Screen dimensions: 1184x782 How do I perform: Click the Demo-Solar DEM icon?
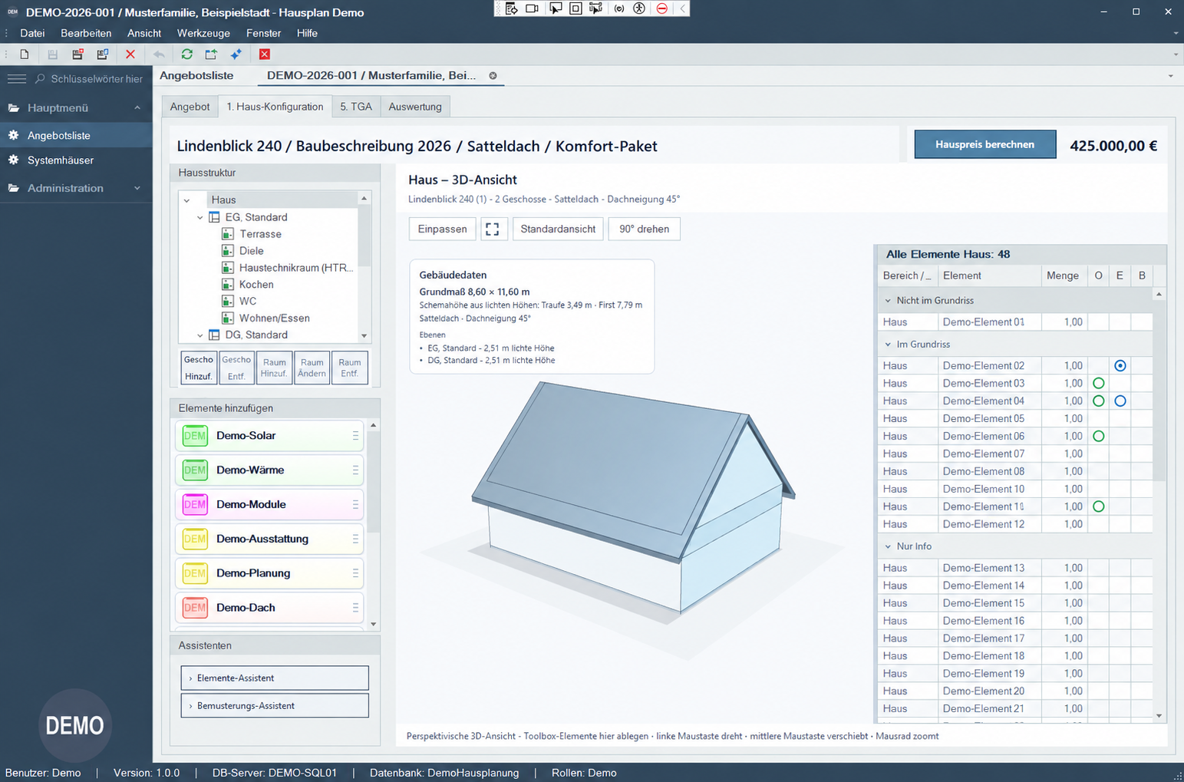pyautogui.click(x=195, y=436)
